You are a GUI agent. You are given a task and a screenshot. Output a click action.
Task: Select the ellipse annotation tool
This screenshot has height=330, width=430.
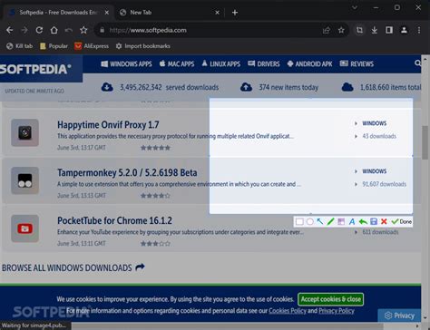[310, 222]
